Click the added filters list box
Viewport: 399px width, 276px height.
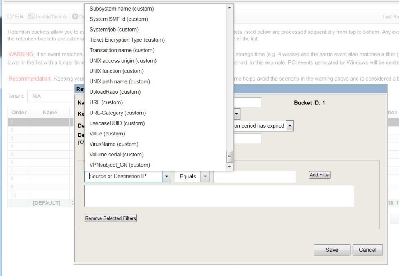pyautogui.click(x=219, y=196)
